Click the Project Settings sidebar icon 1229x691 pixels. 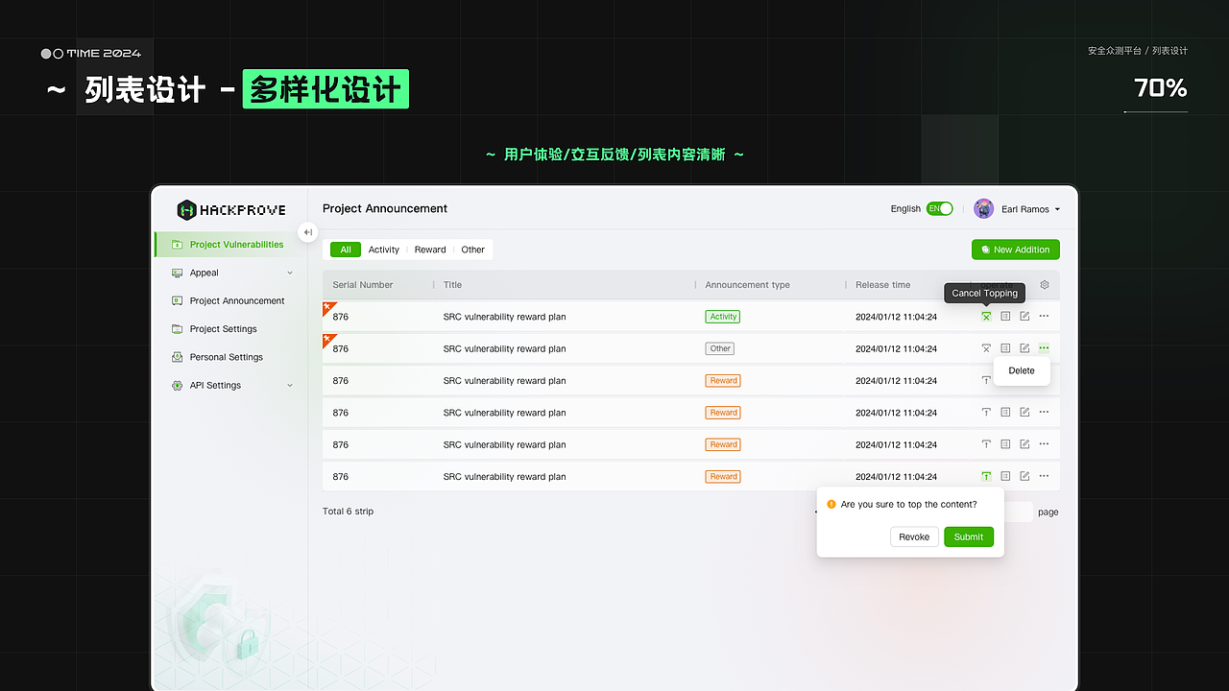177,328
